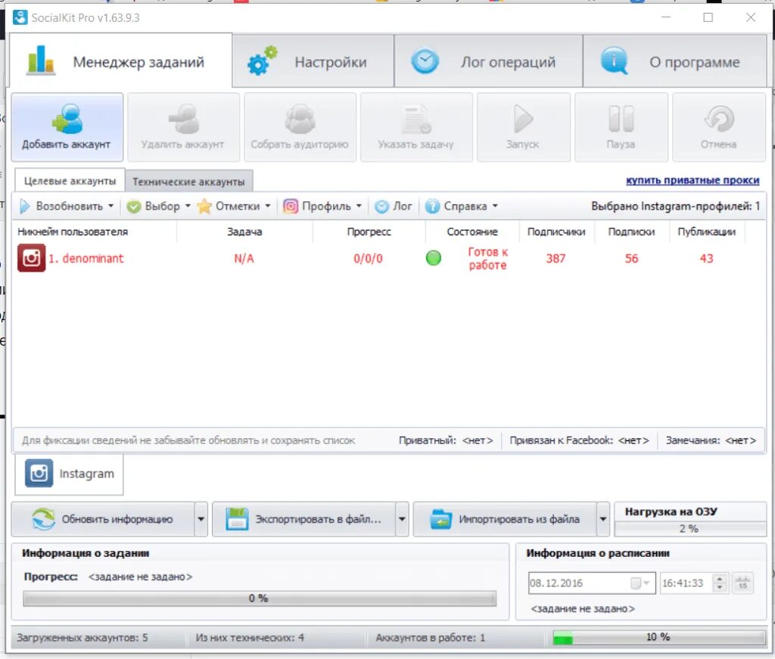This screenshot has height=659, width=775.
Task: Open the Возобновить dropdown menu
Action: pyautogui.click(x=67, y=206)
